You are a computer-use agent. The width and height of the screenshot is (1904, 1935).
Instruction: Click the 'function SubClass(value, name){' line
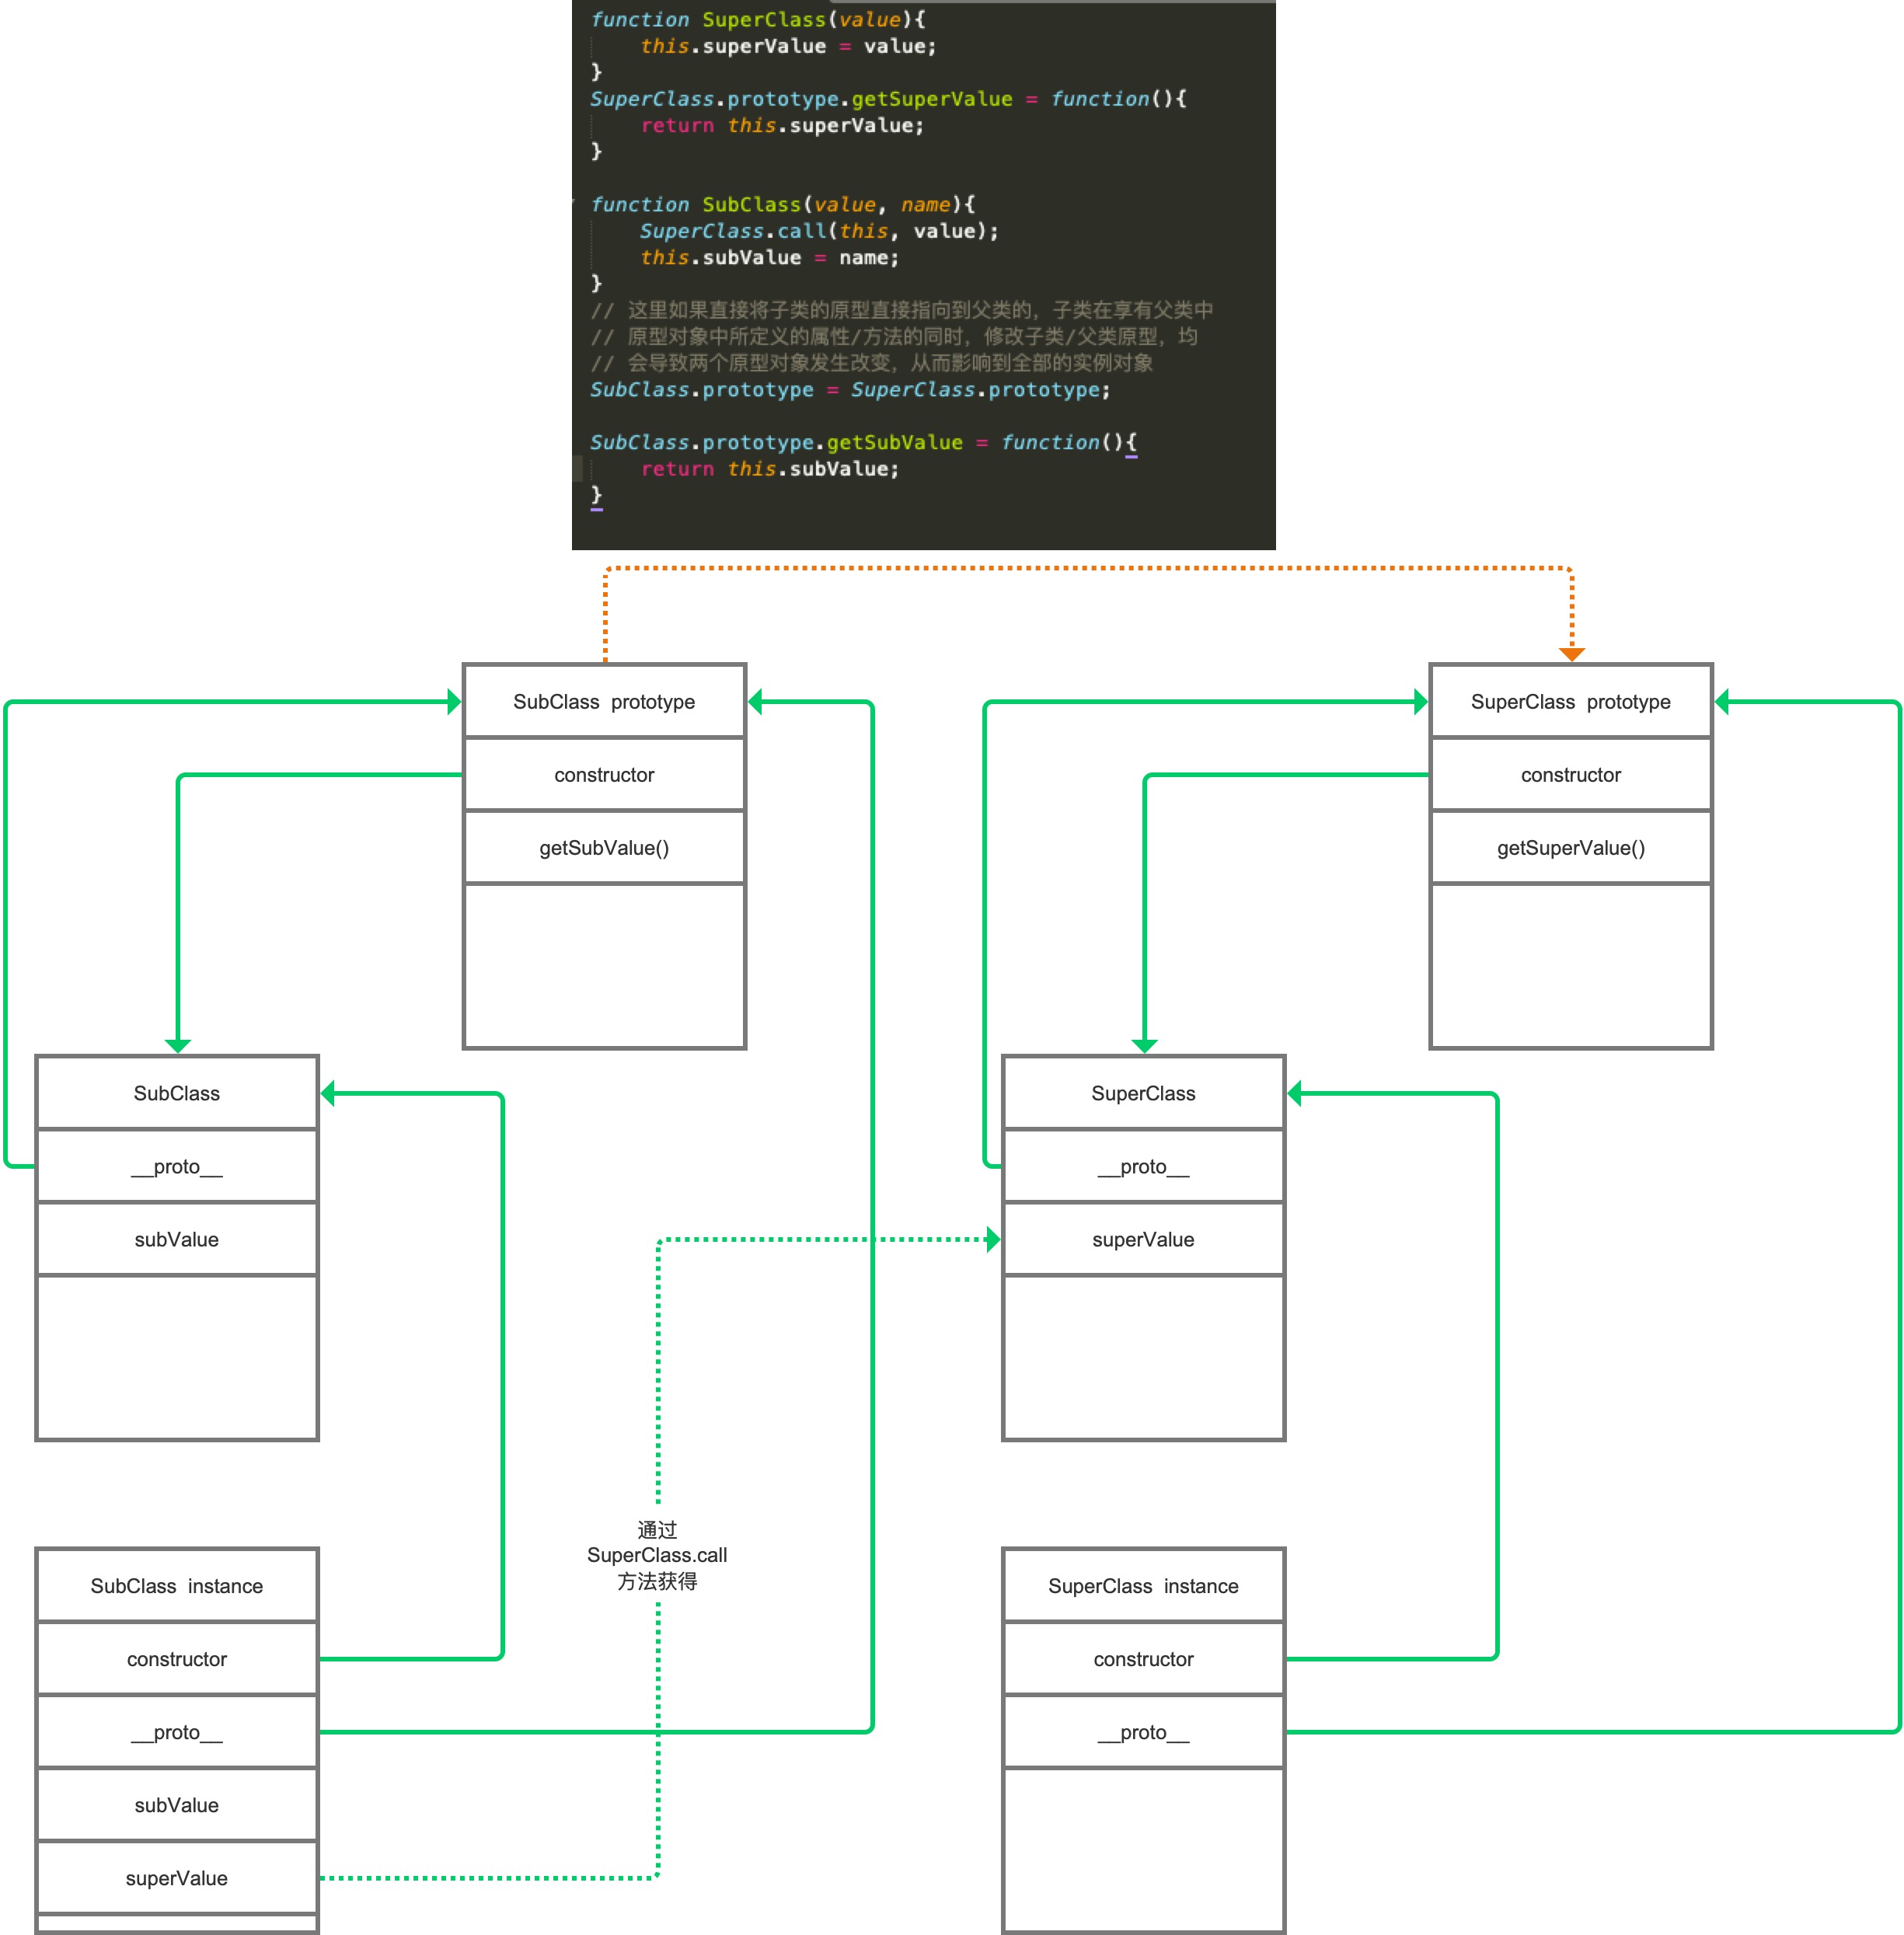(x=783, y=204)
